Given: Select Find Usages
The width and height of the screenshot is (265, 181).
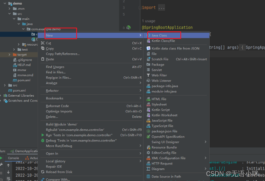Looking at the screenshot, I should click(91, 67).
